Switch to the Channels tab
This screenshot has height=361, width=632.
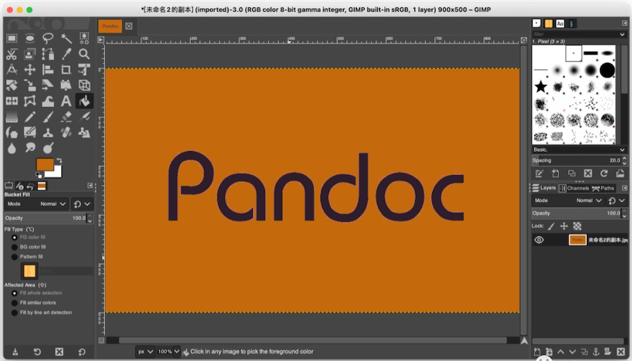tap(574, 188)
